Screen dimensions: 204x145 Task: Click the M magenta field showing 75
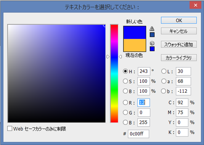182,113
